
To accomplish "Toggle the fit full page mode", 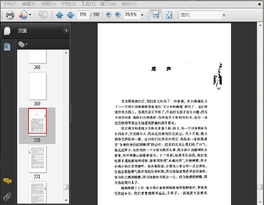I will [169, 15].
